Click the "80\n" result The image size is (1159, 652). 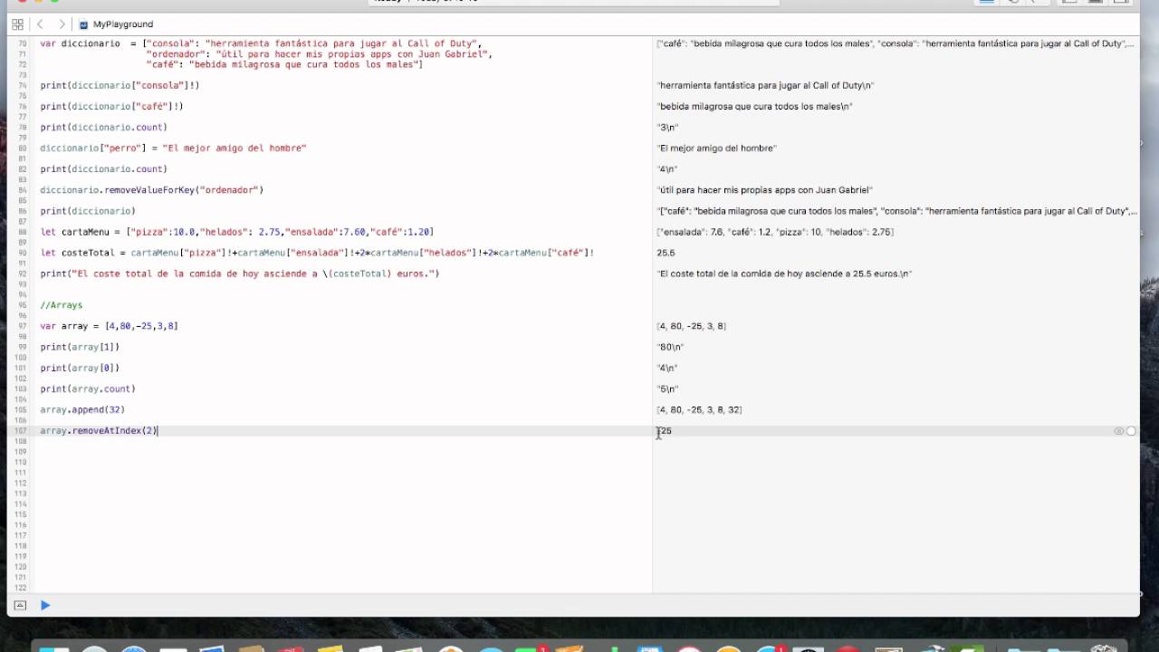click(x=670, y=347)
